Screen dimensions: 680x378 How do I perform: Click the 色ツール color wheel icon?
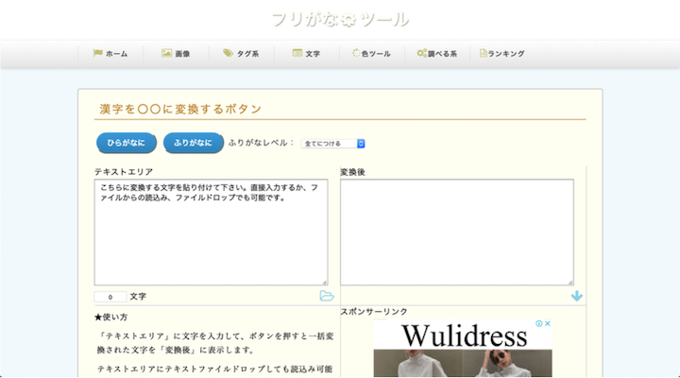pyautogui.click(x=355, y=54)
